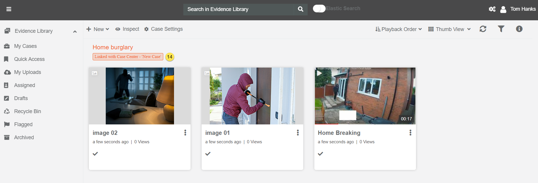The height and width of the screenshot is (183, 538).
Task: Click the search magnifier icon
Action: [x=301, y=9]
